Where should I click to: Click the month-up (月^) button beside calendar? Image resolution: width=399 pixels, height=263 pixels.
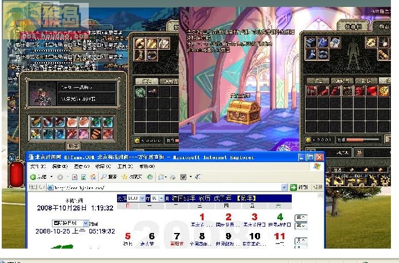pos(301,241)
